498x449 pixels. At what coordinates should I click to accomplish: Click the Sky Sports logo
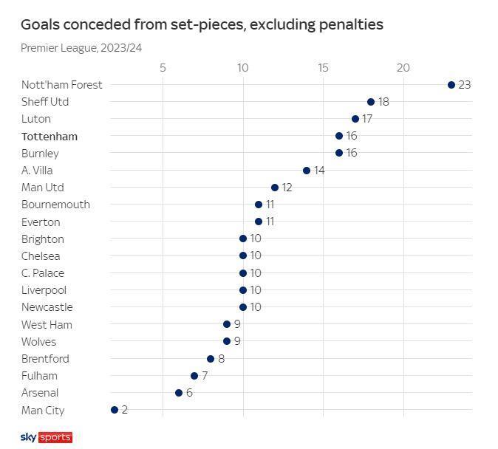46,437
